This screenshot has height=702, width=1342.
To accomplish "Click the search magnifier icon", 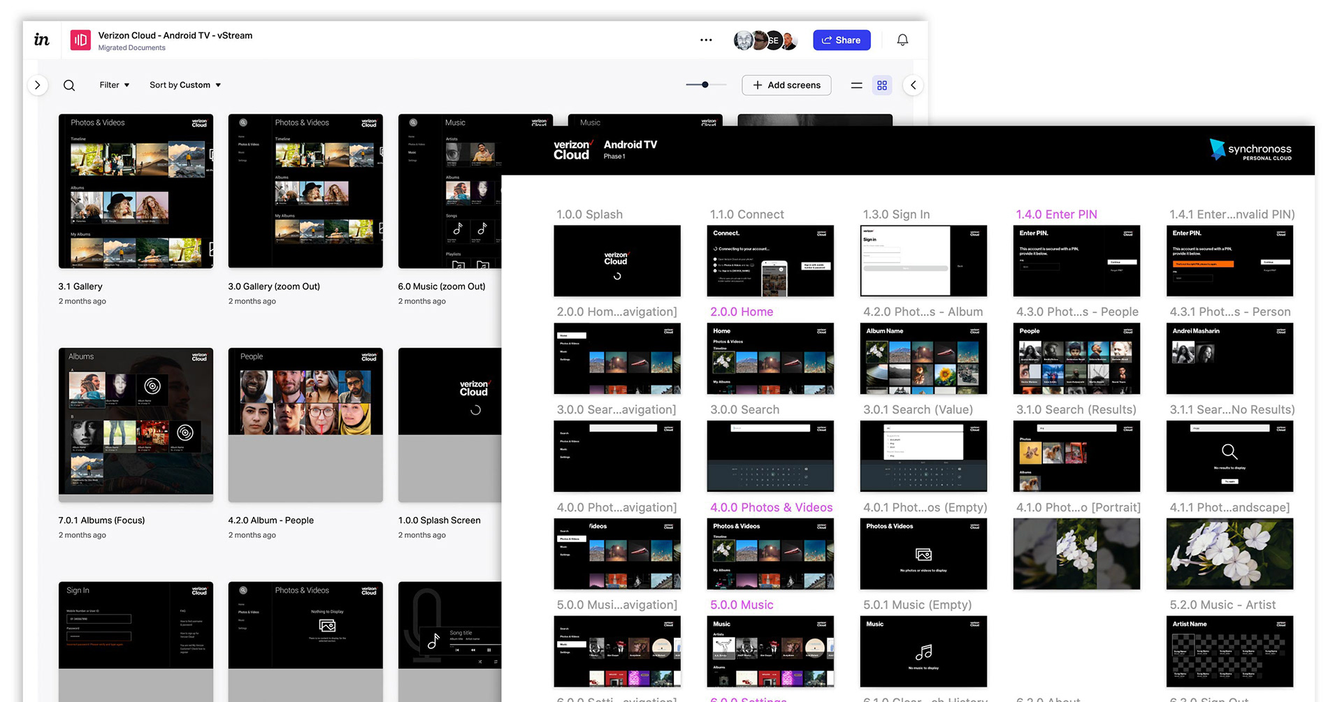I will click(x=69, y=85).
